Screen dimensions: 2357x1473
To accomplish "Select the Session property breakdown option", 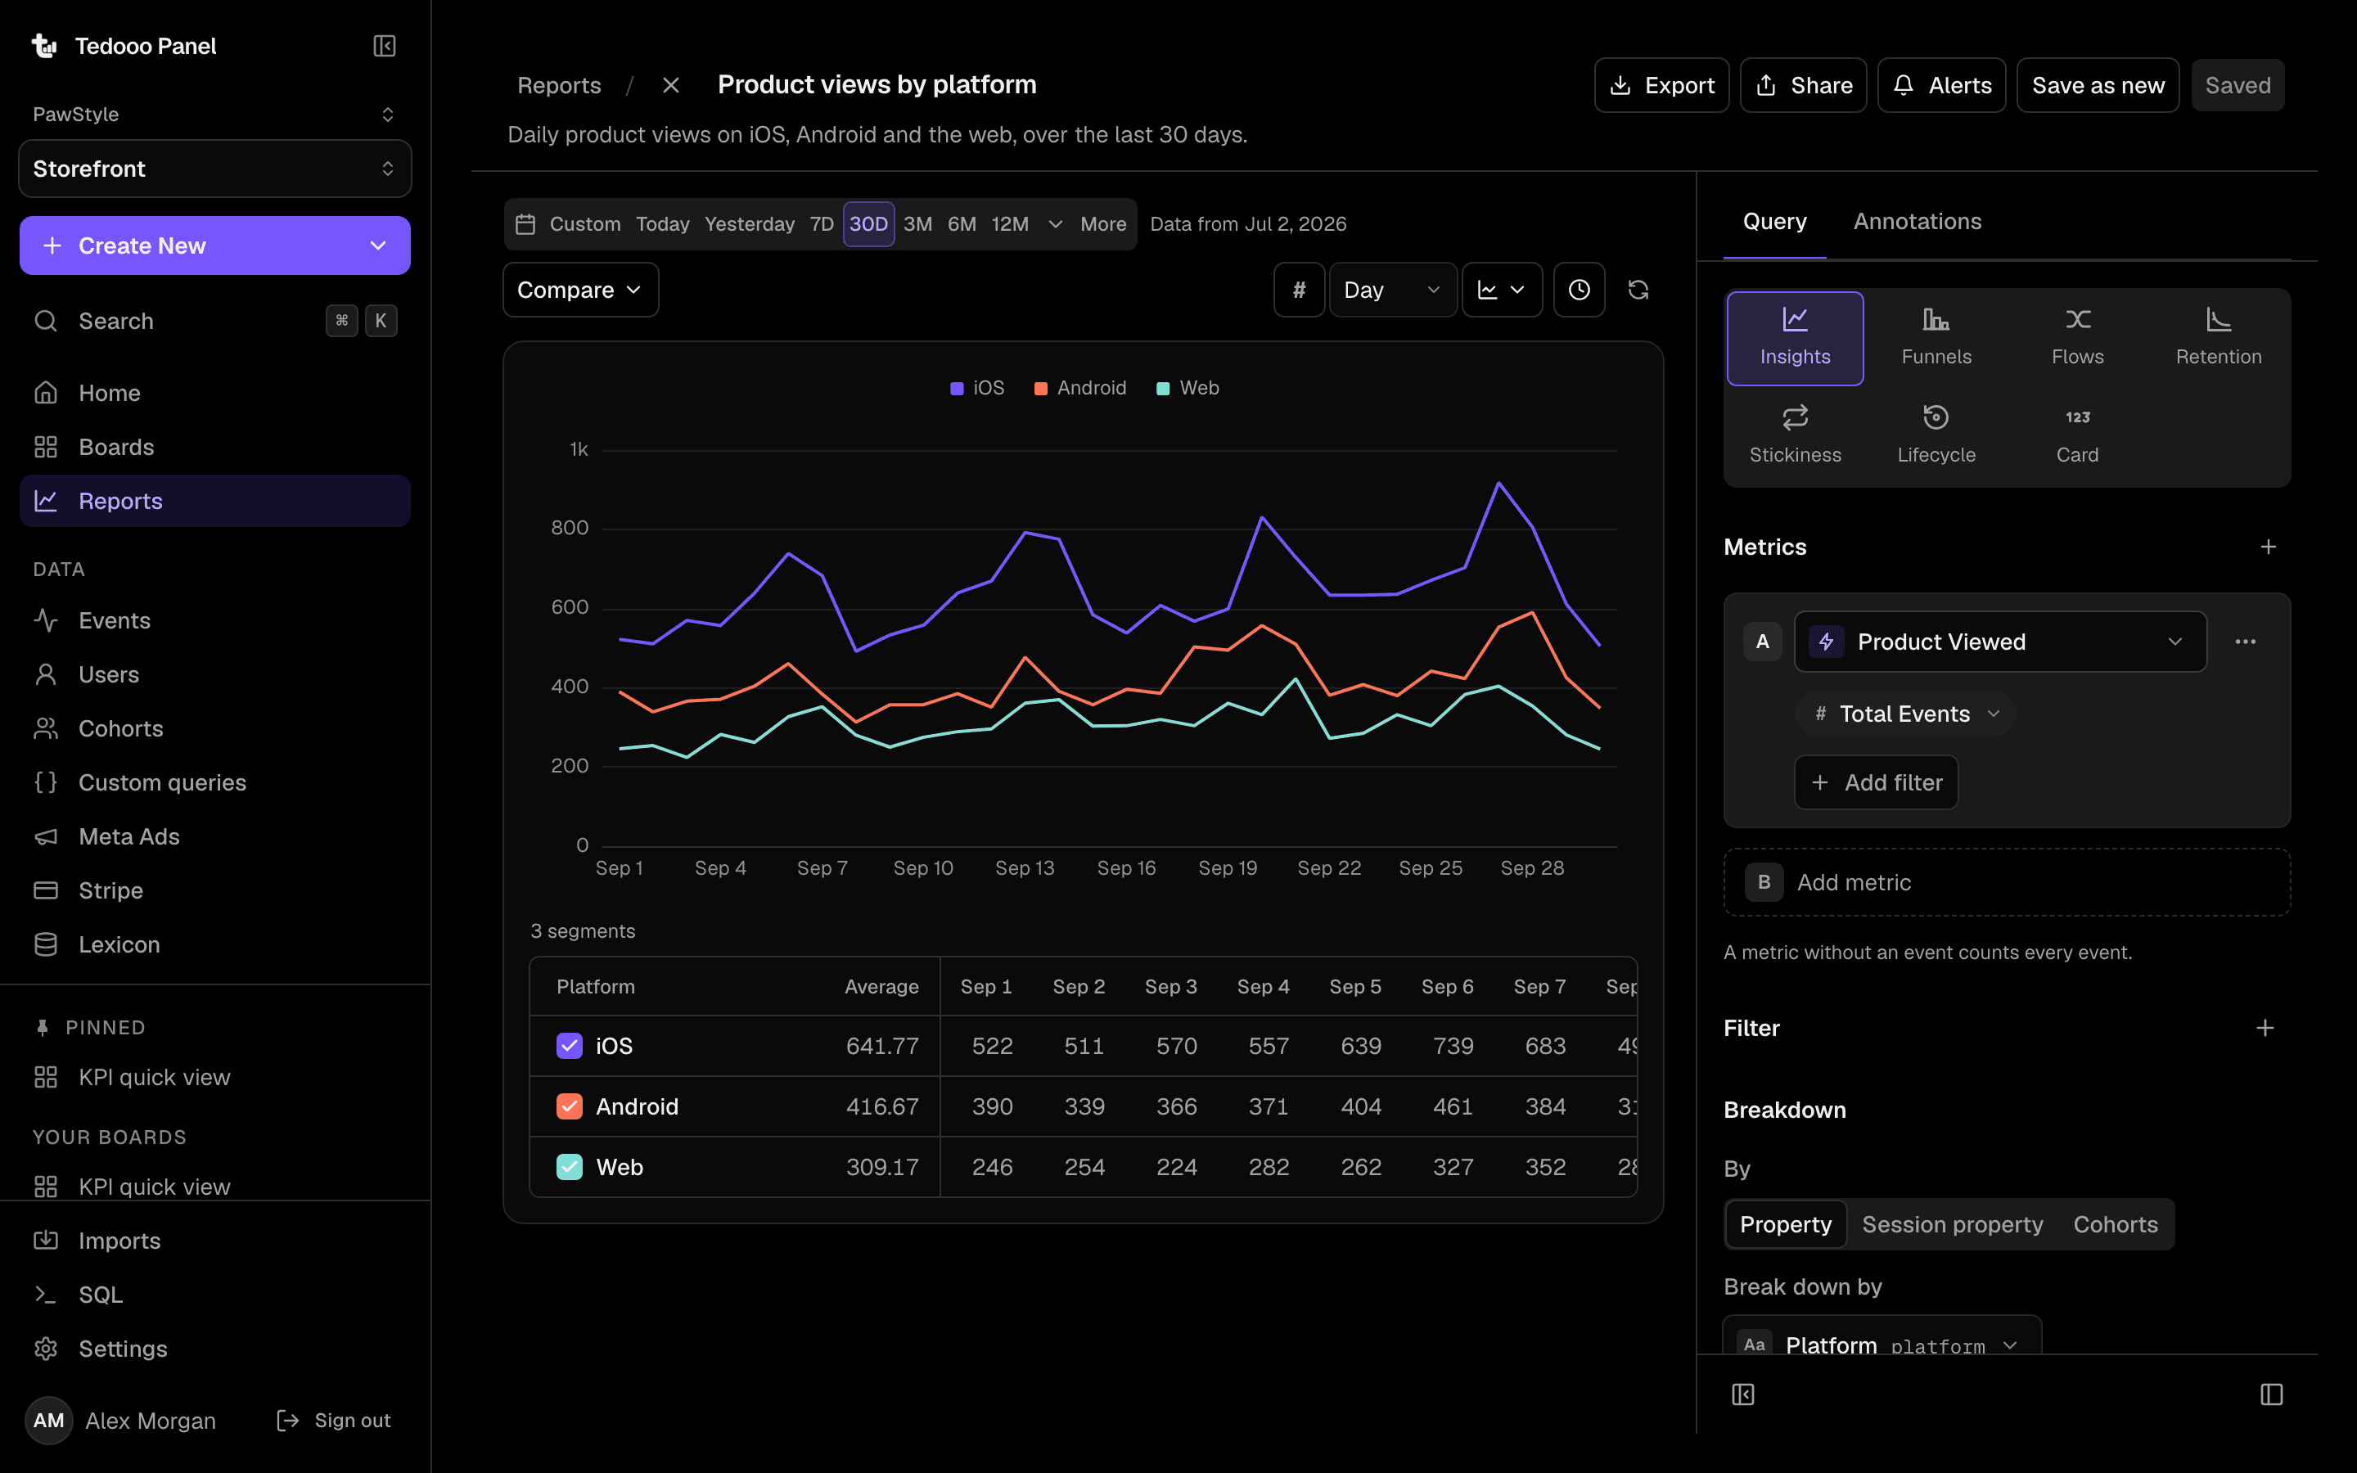I will [1952, 1223].
